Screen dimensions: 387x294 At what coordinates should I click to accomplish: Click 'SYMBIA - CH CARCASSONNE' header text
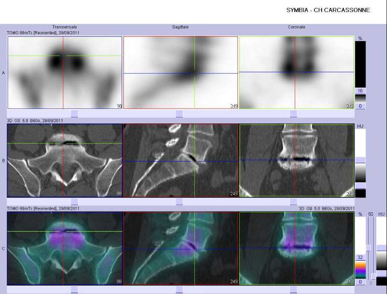[328, 10]
